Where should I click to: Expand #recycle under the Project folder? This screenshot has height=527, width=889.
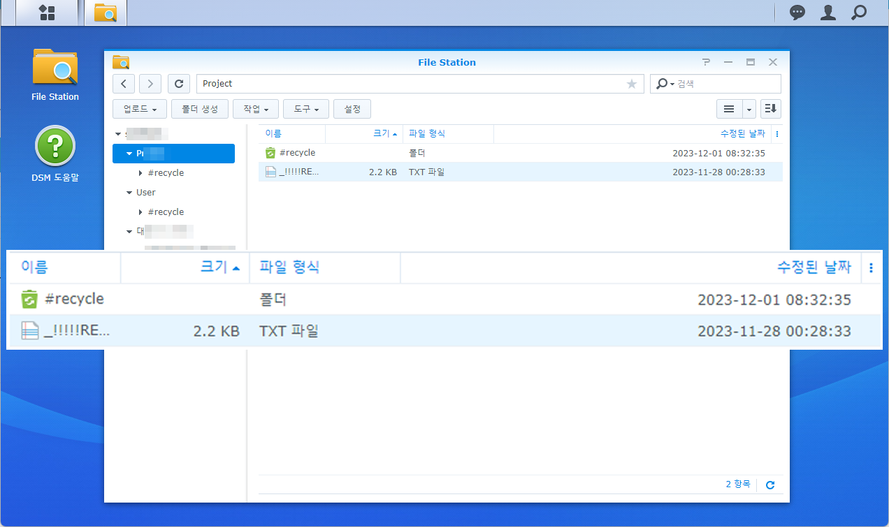point(140,173)
